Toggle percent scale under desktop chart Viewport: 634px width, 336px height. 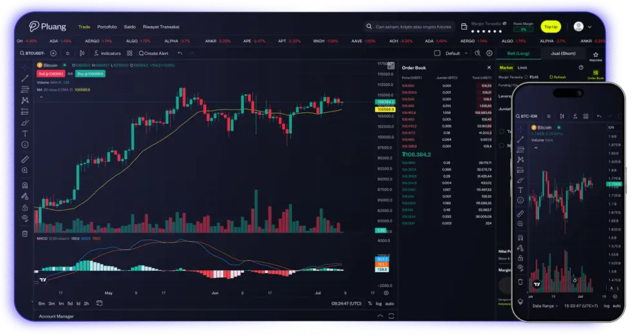coord(370,304)
